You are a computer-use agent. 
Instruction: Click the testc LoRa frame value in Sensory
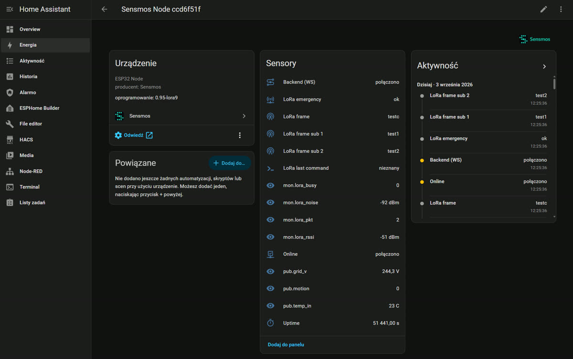coord(393,116)
